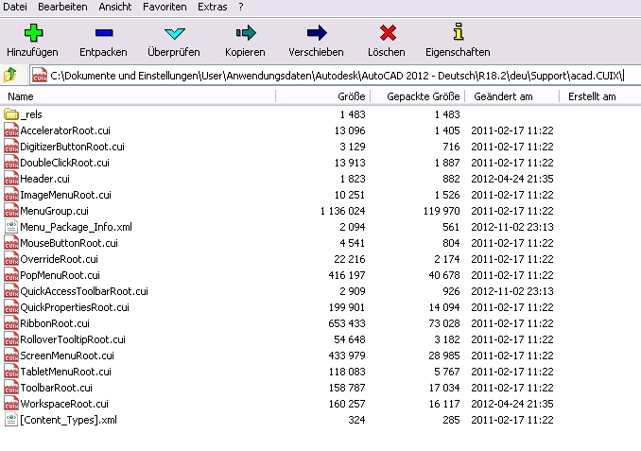The image size is (641, 451).
Task: Select the _rels folder
Action: (x=31, y=114)
